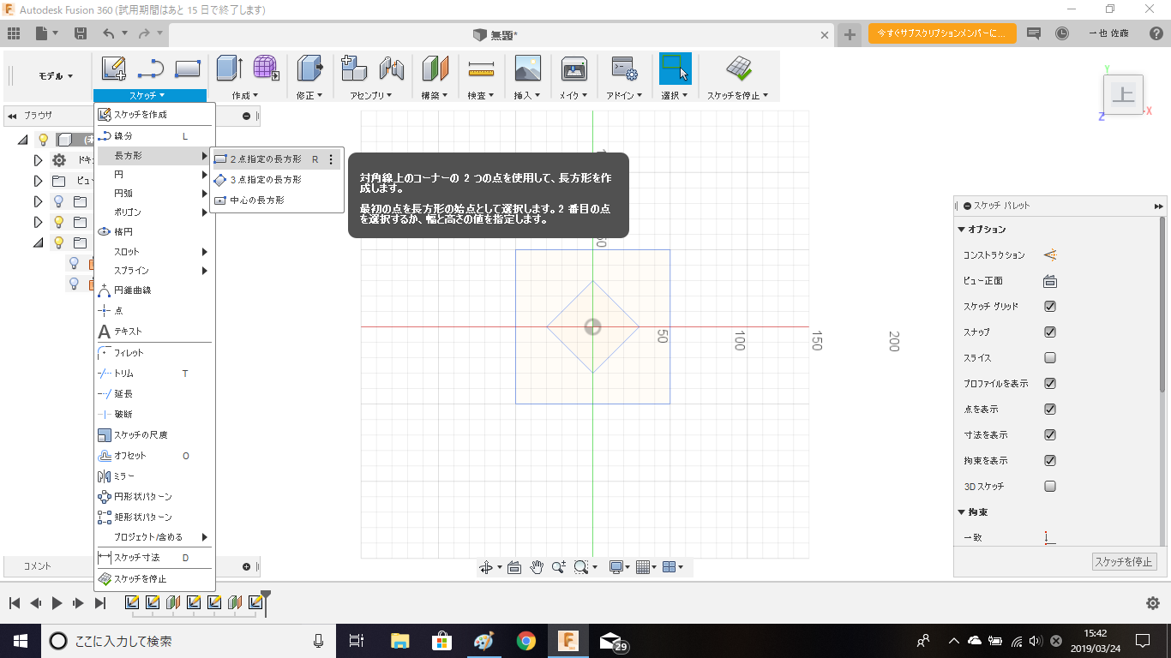Open the Job Status clock icon
The height and width of the screenshot is (658, 1171).
(x=1062, y=33)
